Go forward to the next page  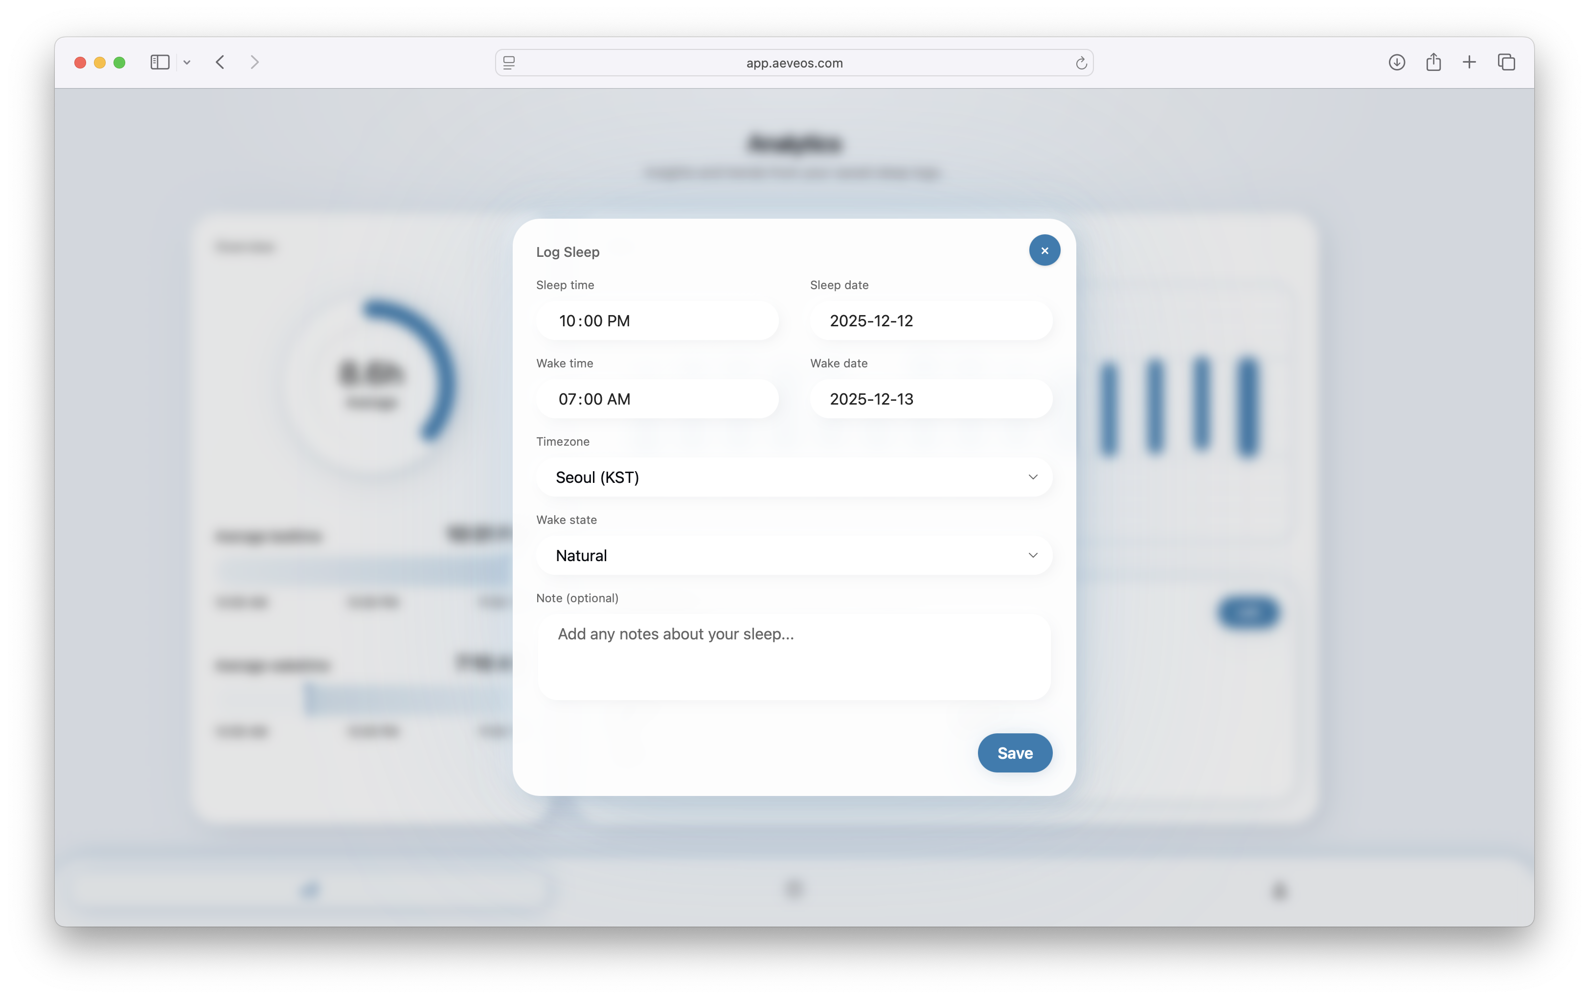click(255, 62)
